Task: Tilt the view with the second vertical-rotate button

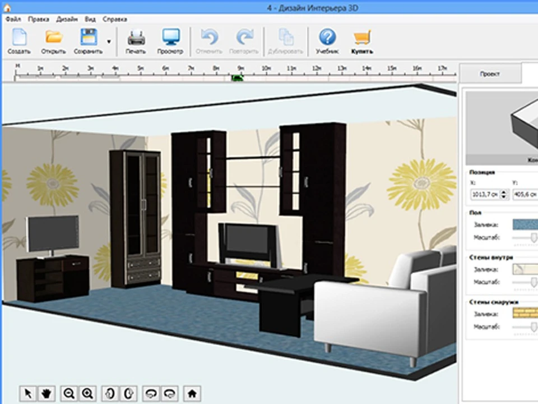Action: pyautogui.click(x=129, y=393)
